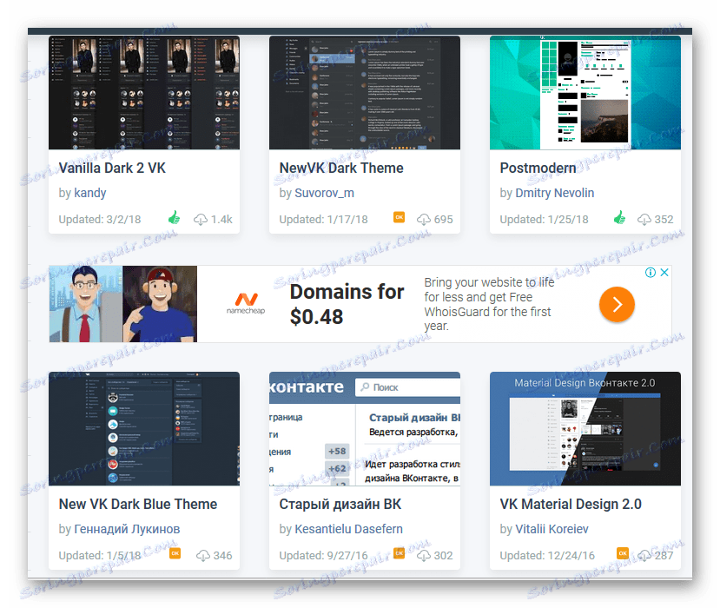
Task: Click the orange arrow button in the ad
Action: pyautogui.click(x=617, y=304)
